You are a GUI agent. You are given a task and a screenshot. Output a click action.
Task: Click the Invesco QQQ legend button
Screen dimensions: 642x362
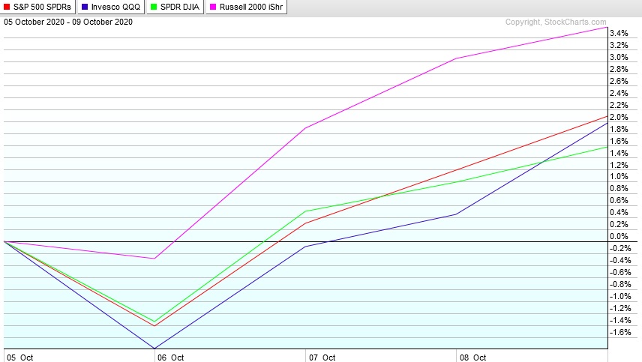(111, 7)
